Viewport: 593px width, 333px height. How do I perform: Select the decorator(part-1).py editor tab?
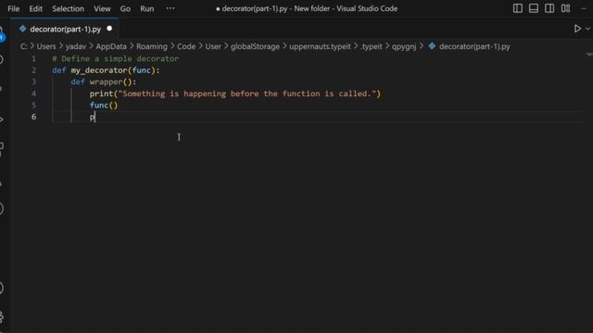(x=65, y=29)
